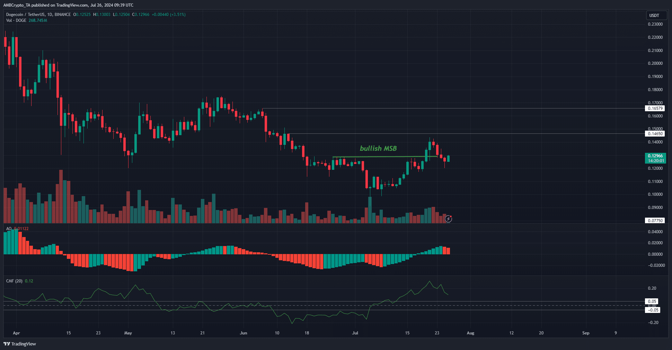Click the volume value 268.745M
The height and width of the screenshot is (350, 672).
38,20
